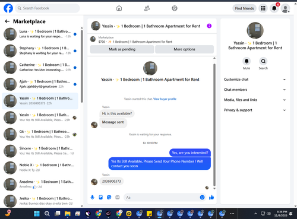Click Find friends button

(244, 8)
